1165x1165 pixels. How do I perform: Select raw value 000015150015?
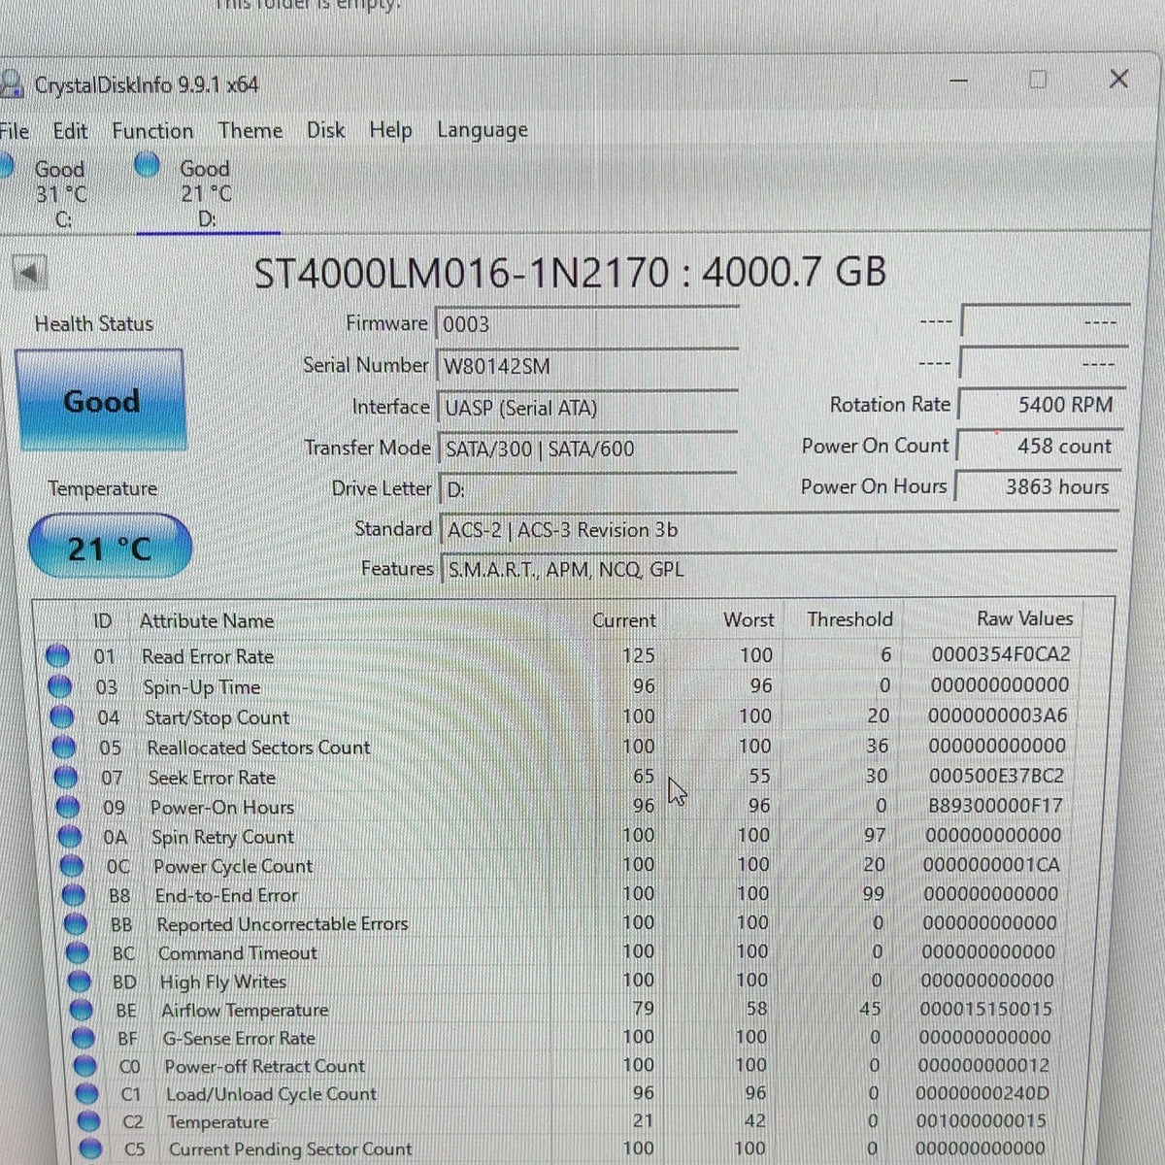pyautogui.click(x=985, y=1009)
